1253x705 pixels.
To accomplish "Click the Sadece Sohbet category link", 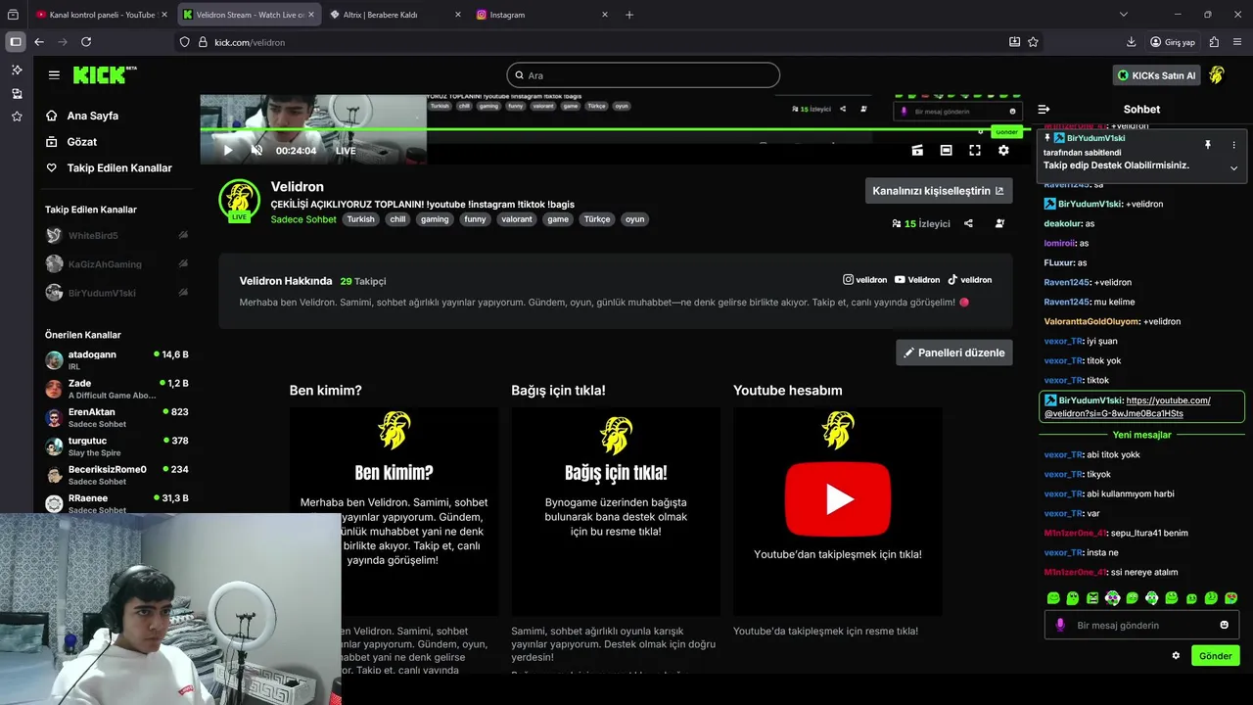I will [x=303, y=219].
